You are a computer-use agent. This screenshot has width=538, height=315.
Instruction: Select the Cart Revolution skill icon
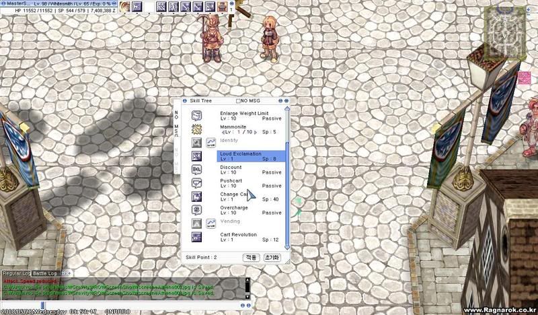(196, 237)
